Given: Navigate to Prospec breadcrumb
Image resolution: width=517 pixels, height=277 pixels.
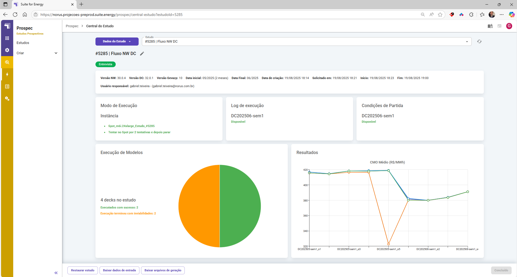Looking at the screenshot, I should click(72, 26).
